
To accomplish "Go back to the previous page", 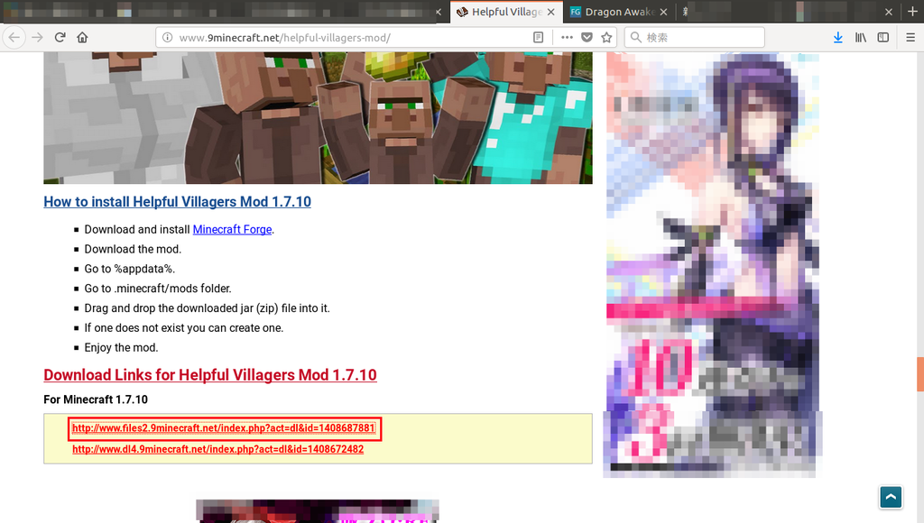I will [x=14, y=37].
